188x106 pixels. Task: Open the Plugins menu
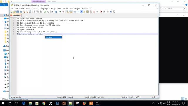pos(77,9)
